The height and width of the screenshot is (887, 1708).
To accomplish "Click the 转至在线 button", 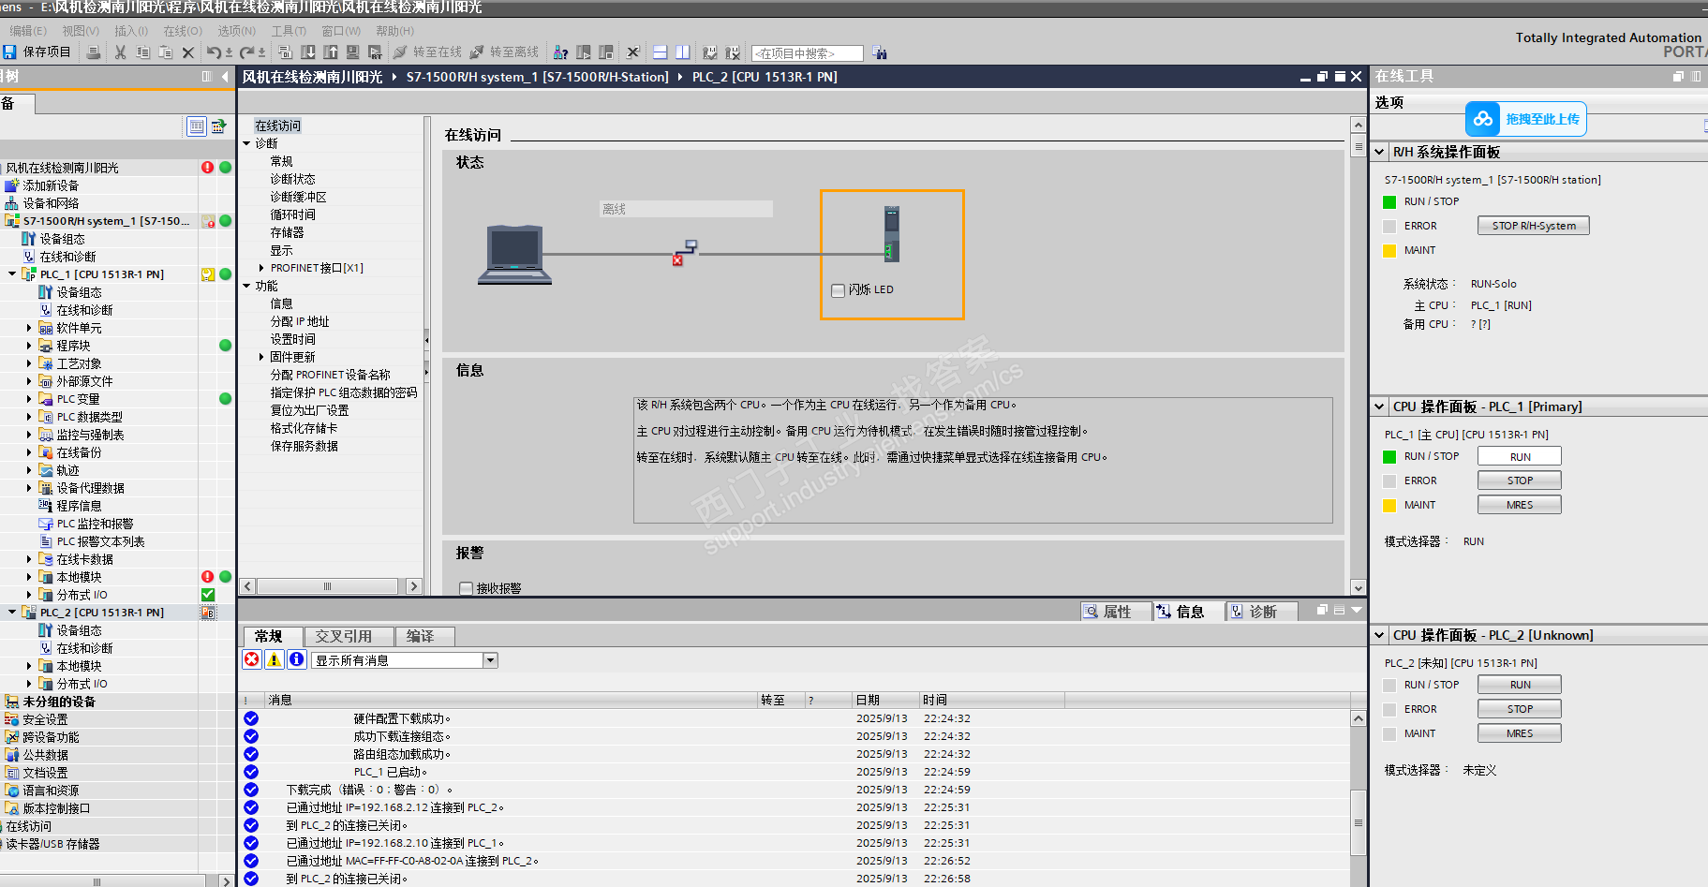I will click(x=427, y=52).
